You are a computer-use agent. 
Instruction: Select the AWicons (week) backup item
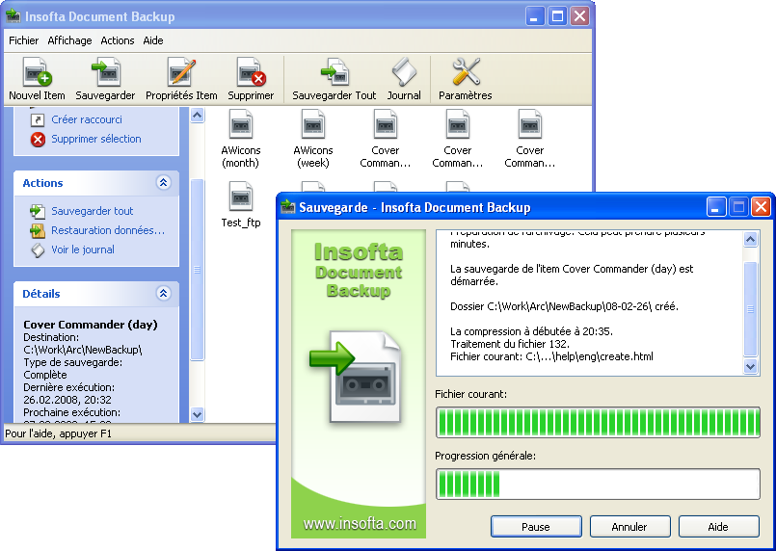(313, 139)
